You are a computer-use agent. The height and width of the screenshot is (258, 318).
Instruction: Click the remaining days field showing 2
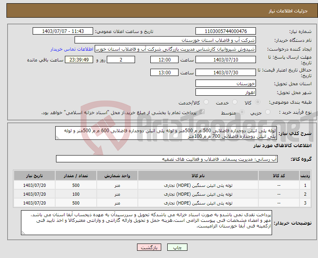tap(121, 59)
